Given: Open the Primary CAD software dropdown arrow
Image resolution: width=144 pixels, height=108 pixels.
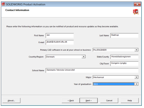Looking at the screenshot, I should coord(136,50).
